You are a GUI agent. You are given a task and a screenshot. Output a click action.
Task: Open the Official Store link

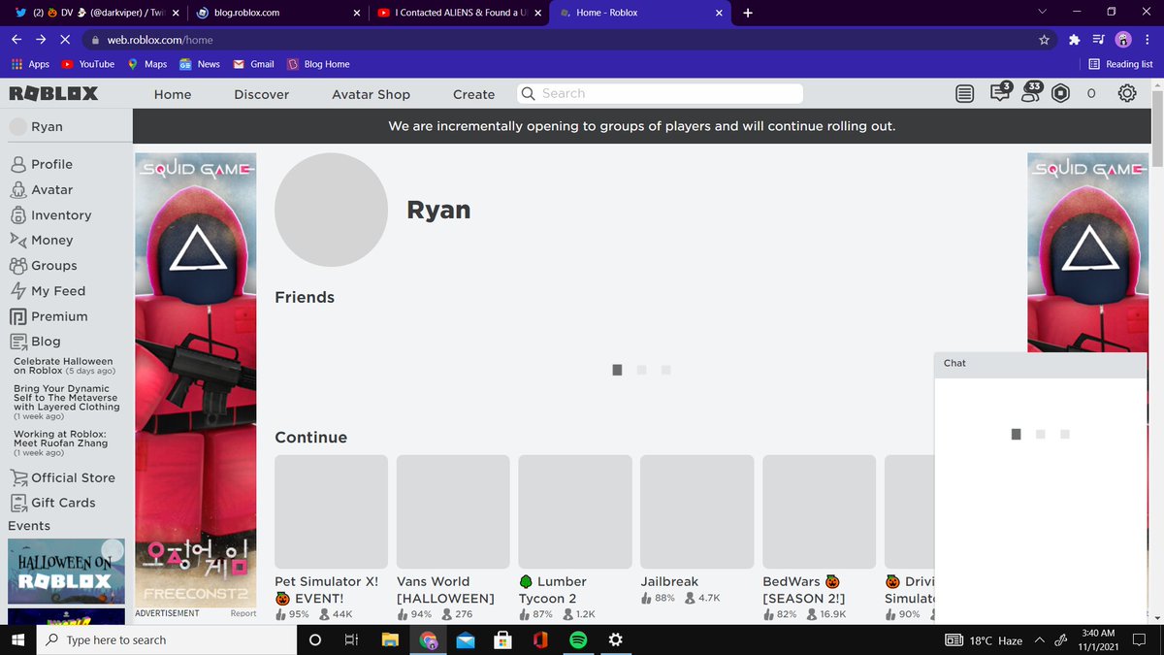pyautogui.click(x=62, y=477)
